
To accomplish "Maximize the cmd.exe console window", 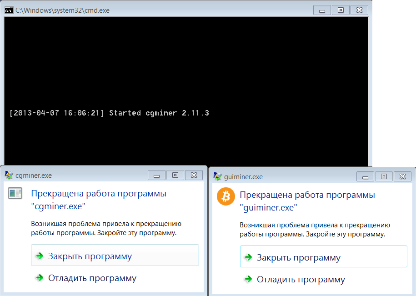I will tap(341, 10).
